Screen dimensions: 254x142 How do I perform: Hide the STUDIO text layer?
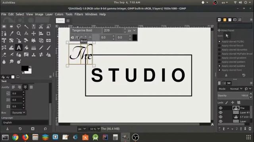click(221, 117)
